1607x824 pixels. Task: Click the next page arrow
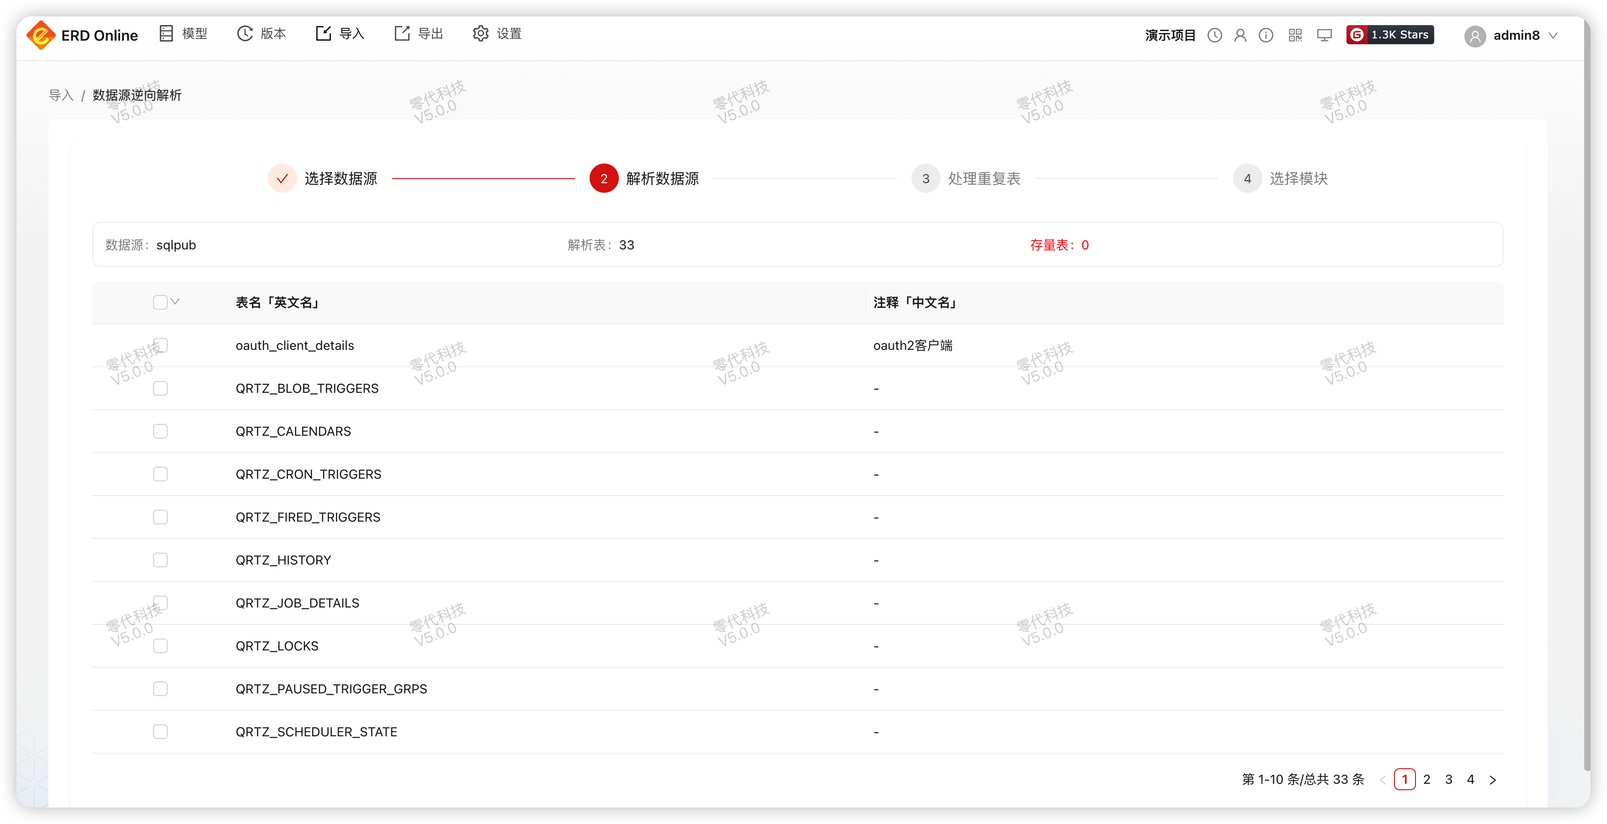pyautogui.click(x=1493, y=780)
